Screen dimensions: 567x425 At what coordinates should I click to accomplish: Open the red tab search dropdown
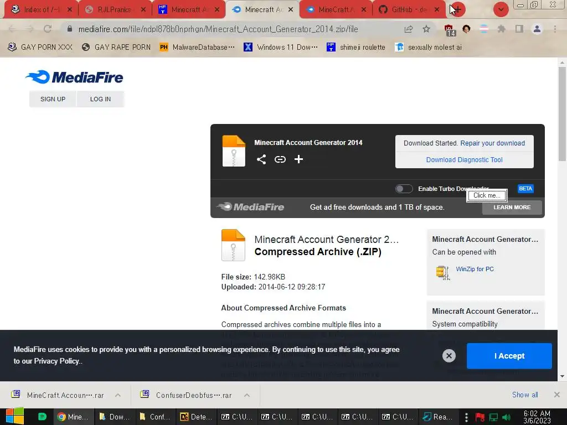click(x=501, y=9)
